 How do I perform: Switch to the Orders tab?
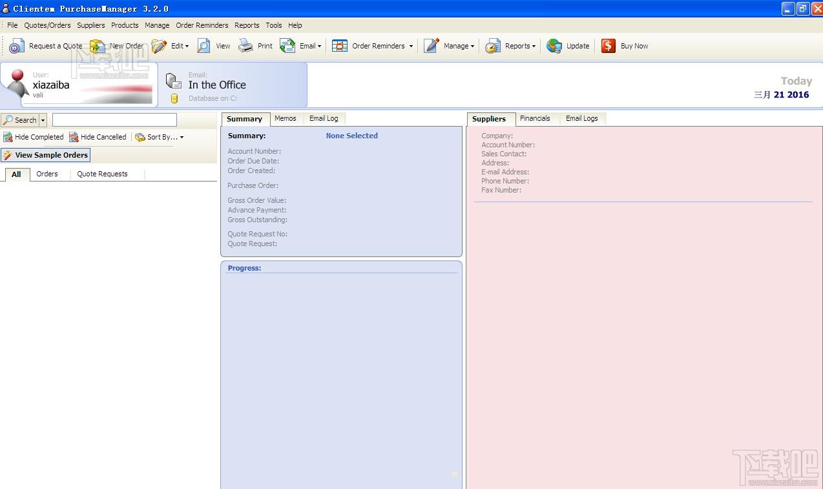tap(47, 174)
